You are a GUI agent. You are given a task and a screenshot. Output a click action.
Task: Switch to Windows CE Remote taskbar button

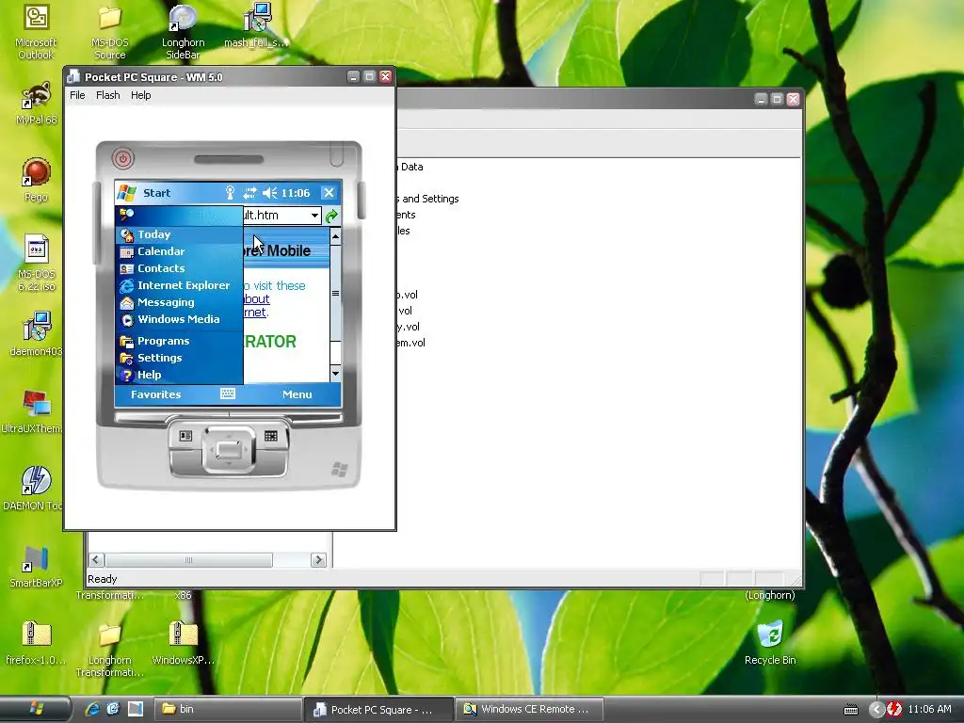tap(529, 709)
